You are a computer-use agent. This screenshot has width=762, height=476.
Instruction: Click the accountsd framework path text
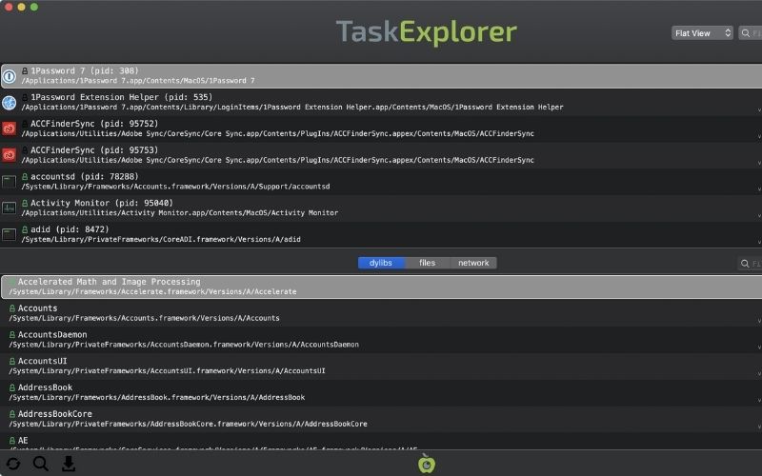[175, 187]
